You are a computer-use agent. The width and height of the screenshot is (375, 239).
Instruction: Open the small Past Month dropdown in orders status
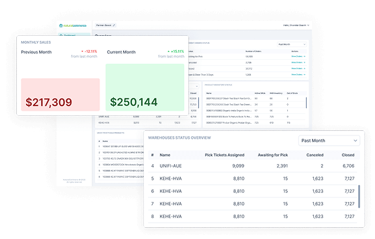click(x=292, y=44)
